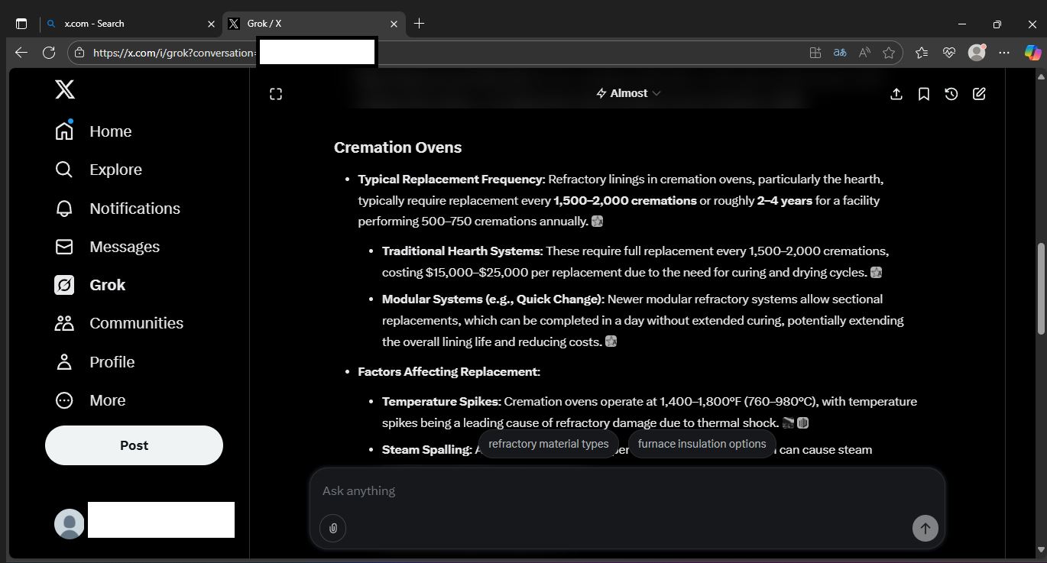The height and width of the screenshot is (563, 1047).
Task: Bookmark this Grok conversation
Action: (923, 94)
